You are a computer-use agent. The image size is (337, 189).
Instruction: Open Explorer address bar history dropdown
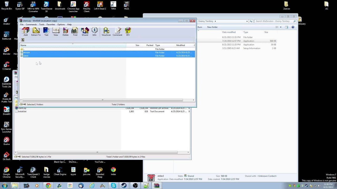pos(247,21)
